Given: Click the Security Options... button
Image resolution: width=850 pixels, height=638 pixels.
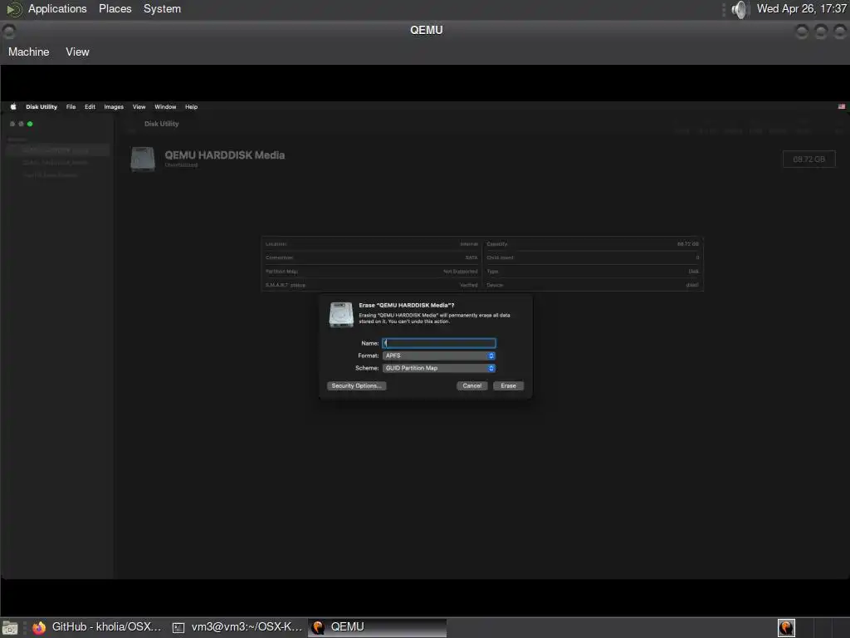Looking at the screenshot, I should (357, 385).
